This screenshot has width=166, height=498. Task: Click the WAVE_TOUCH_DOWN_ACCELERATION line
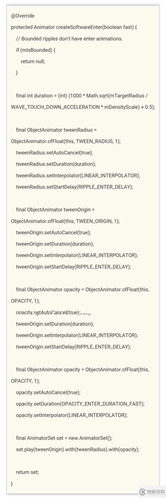pos(83,107)
